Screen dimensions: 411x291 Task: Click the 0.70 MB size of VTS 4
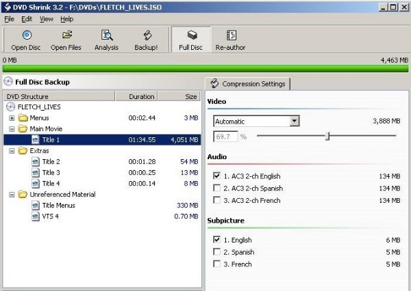tap(186, 217)
